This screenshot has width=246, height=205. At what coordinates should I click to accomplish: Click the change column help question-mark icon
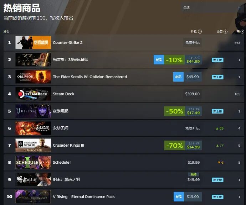pos(225,32)
